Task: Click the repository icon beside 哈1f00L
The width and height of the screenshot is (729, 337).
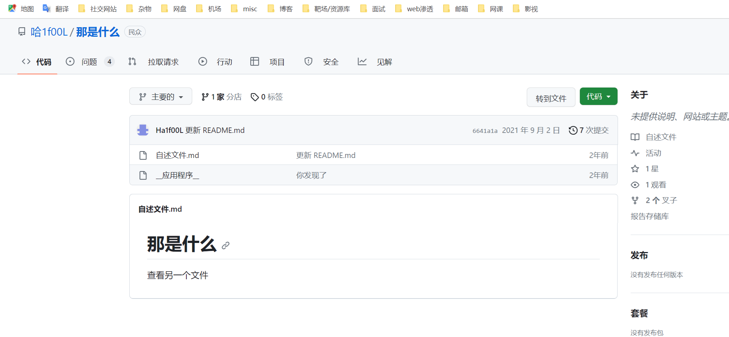Action: point(22,32)
